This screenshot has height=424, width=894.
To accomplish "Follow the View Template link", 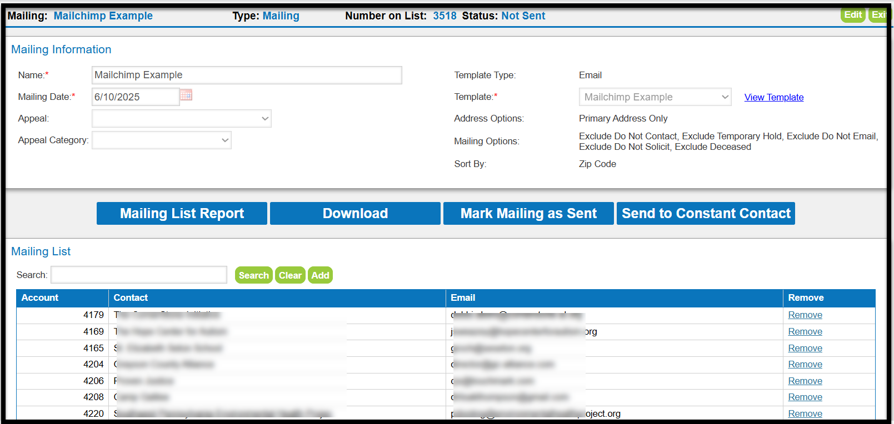I will [774, 97].
